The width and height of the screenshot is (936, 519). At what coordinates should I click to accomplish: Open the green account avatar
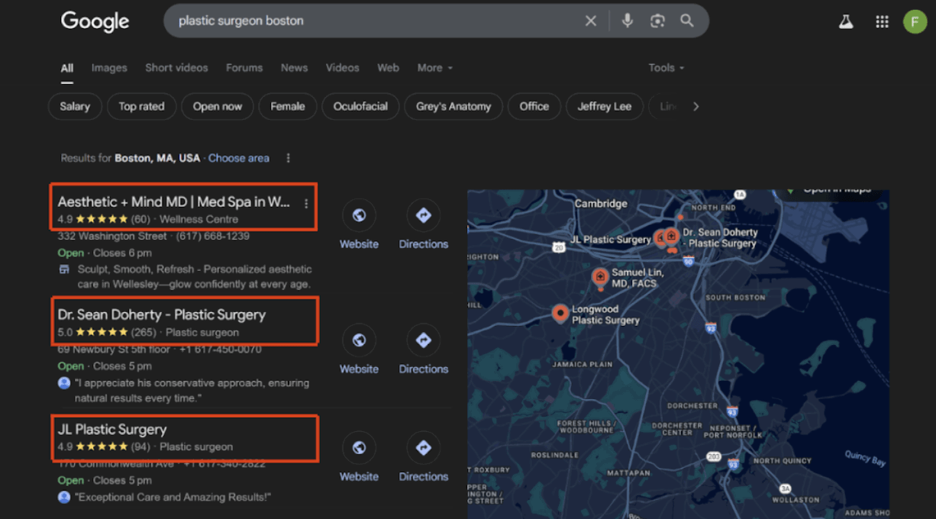(x=915, y=21)
